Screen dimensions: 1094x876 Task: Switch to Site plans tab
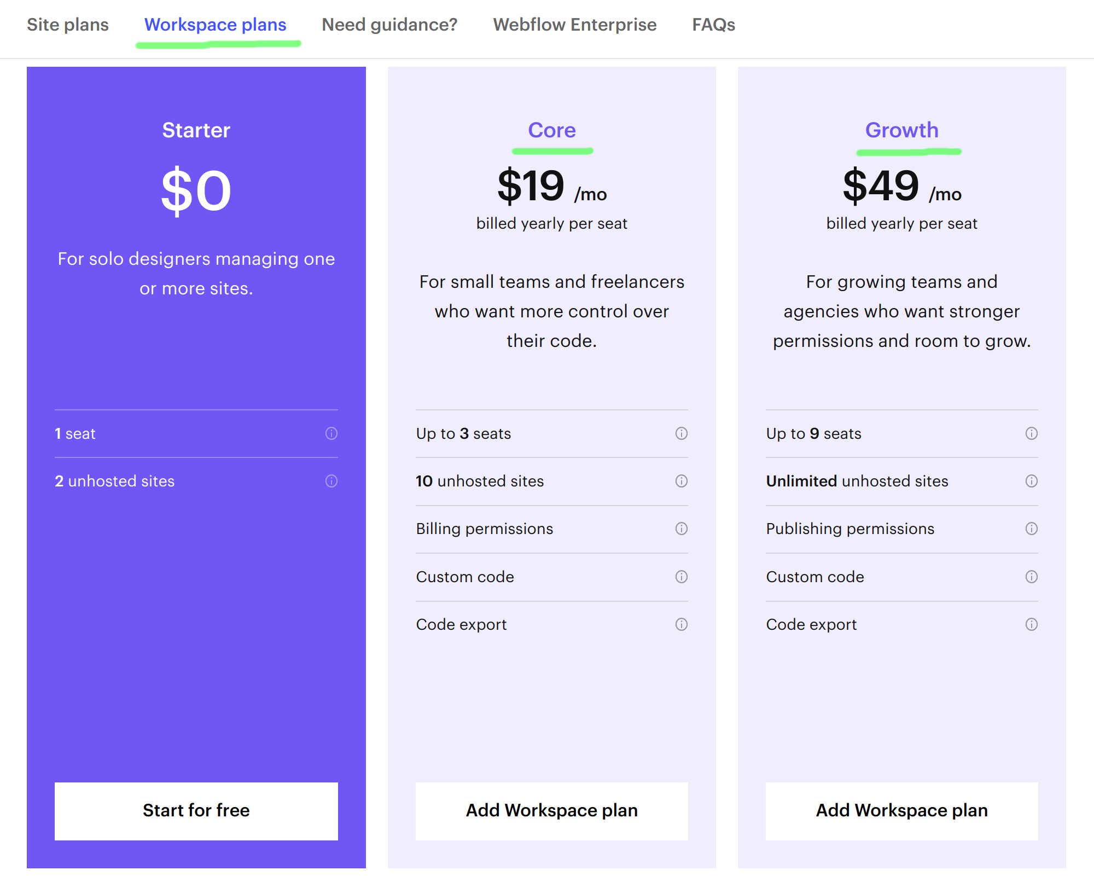tap(68, 25)
